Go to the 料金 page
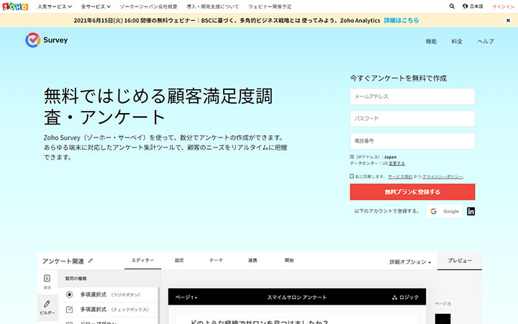 point(457,41)
